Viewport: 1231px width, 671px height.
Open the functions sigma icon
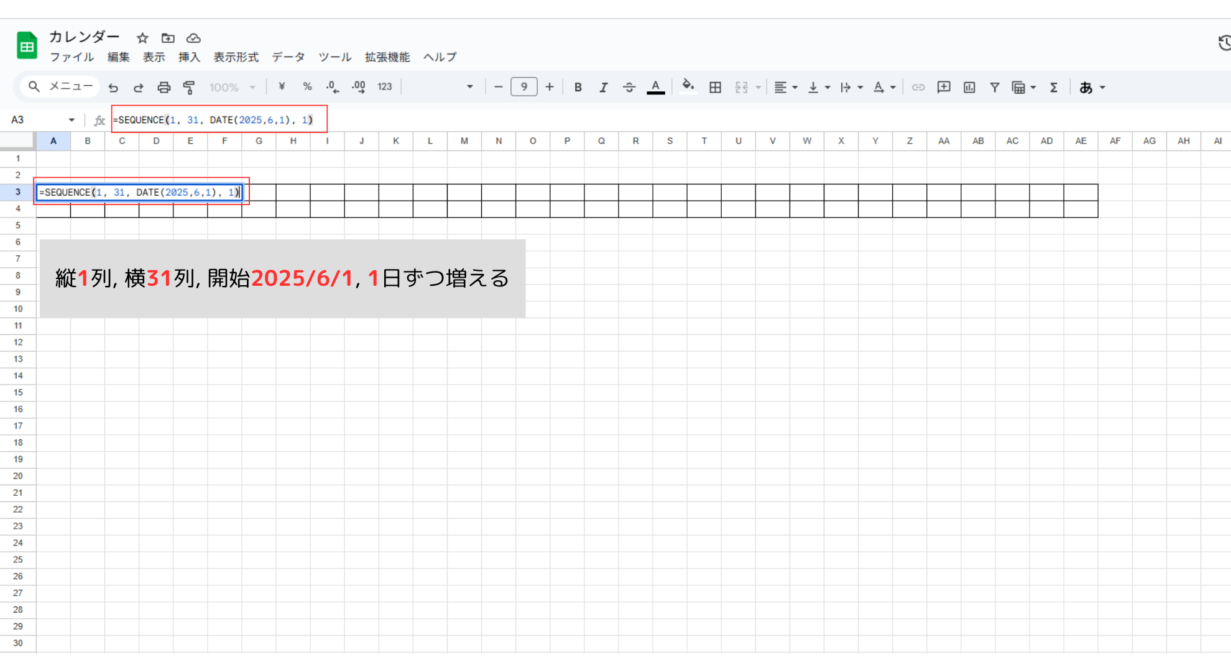pyautogui.click(x=1054, y=88)
